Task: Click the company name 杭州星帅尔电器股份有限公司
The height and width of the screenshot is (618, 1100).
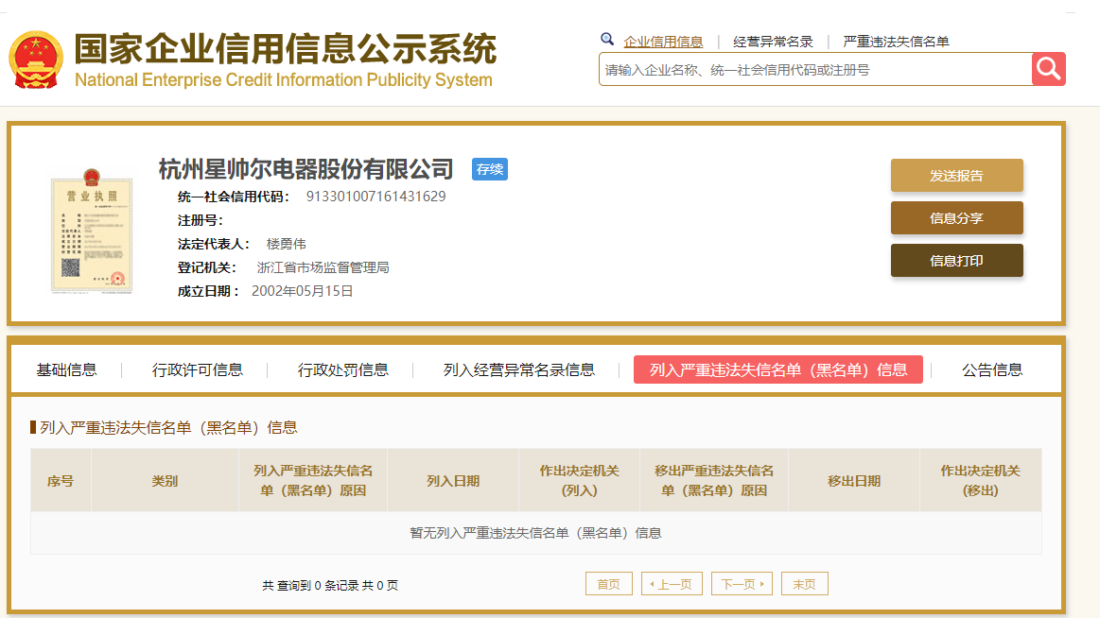Action: [306, 169]
